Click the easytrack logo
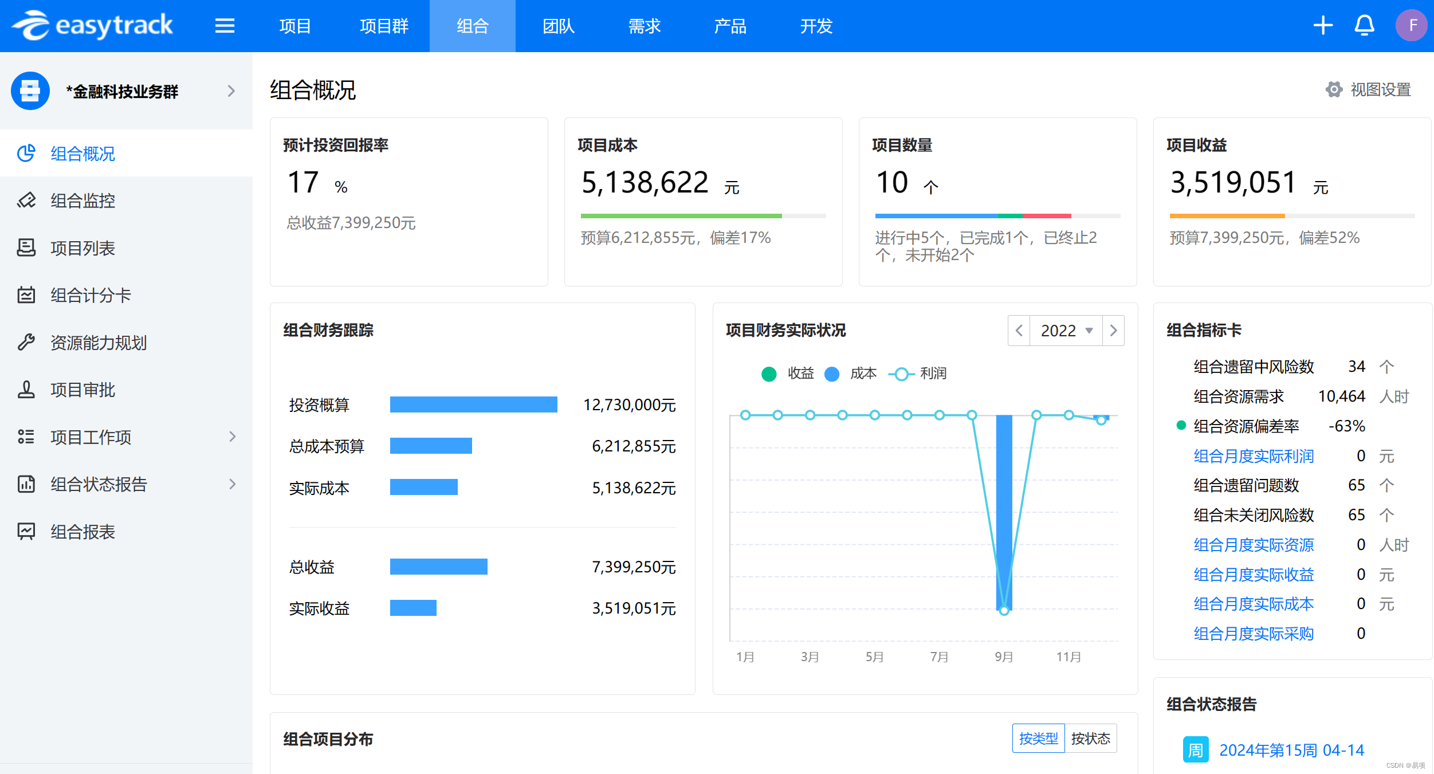The image size is (1434, 774). point(92,26)
